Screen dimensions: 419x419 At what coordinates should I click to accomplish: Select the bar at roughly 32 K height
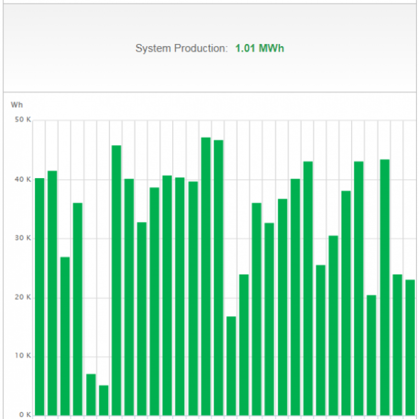pos(141,314)
